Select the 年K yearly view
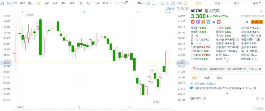265x111 pixels. [x=72, y=3]
